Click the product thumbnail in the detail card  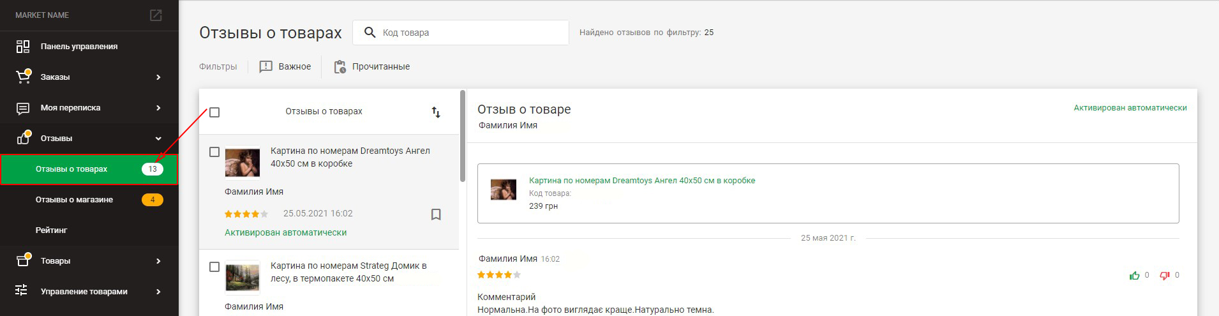pos(504,190)
